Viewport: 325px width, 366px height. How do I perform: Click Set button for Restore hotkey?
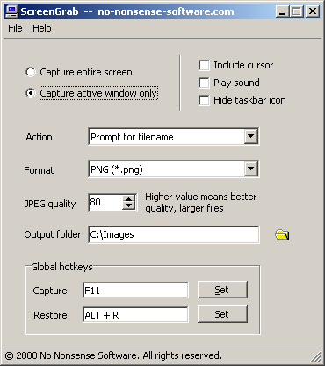[222, 314]
